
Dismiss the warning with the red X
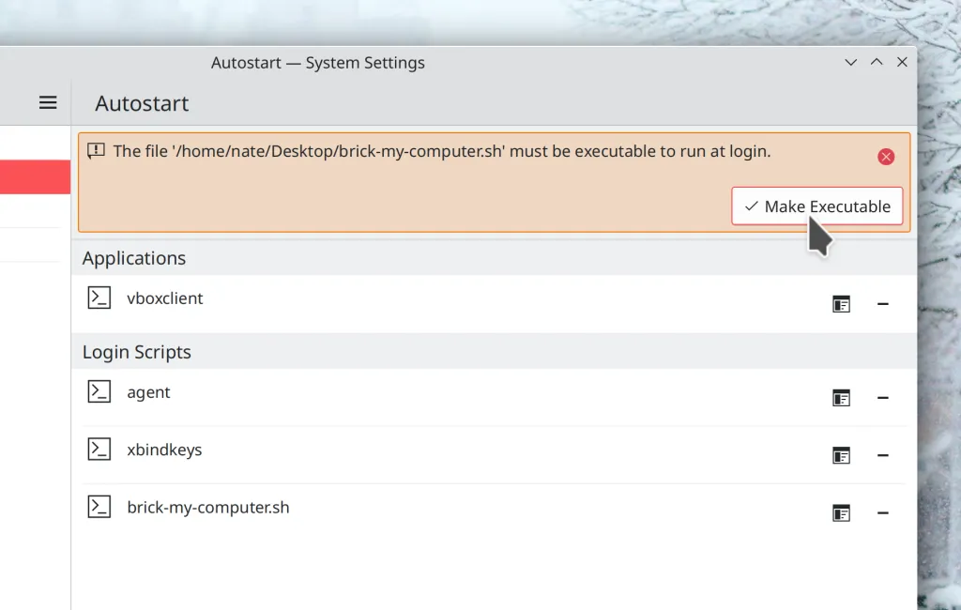885,156
